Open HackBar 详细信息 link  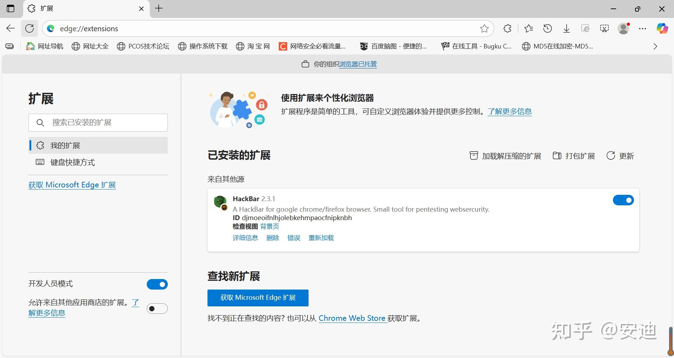pos(245,238)
